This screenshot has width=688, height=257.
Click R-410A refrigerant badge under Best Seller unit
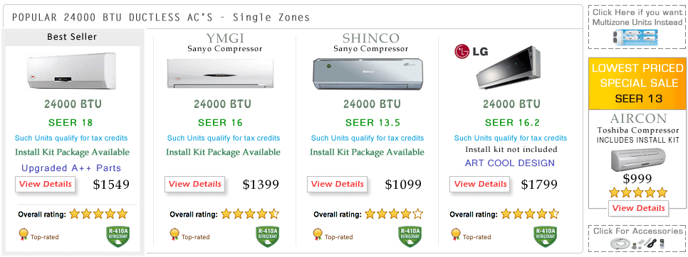point(117,236)
